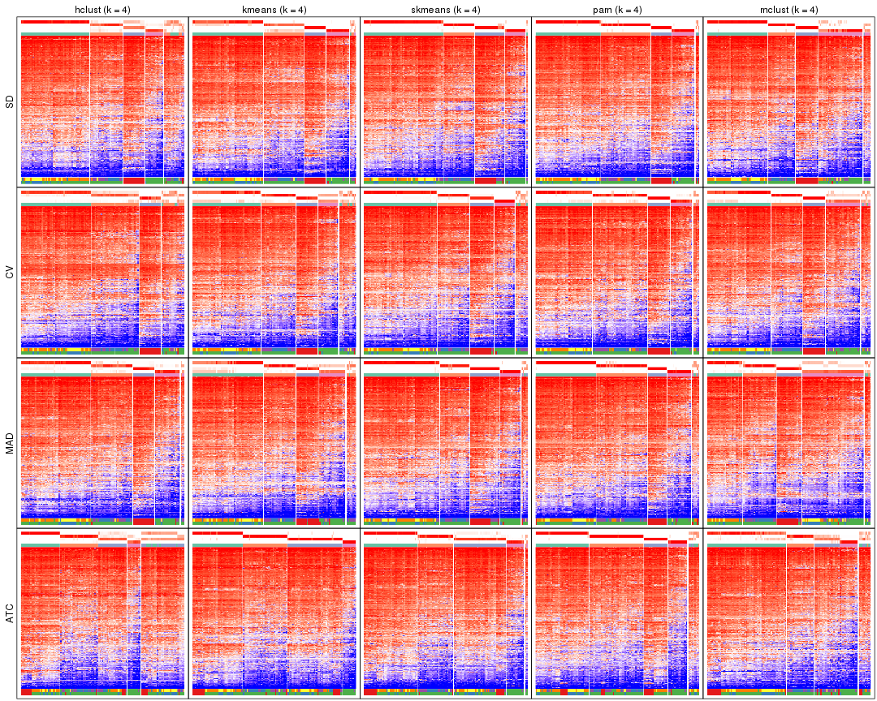Click the mclust (k = 4) title label
The height and width of the screenshot is (701, 877).
tap(790, 11)
